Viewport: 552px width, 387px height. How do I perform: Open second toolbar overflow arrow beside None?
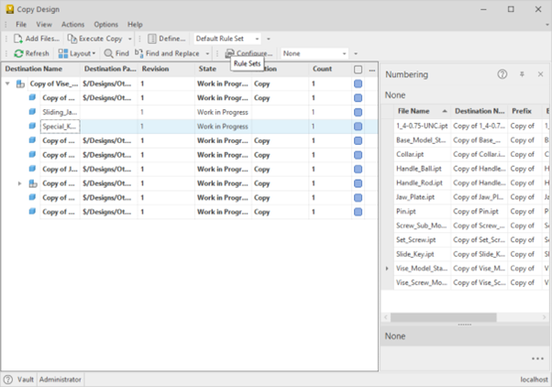pyautogui.click(x=356, y=53)
